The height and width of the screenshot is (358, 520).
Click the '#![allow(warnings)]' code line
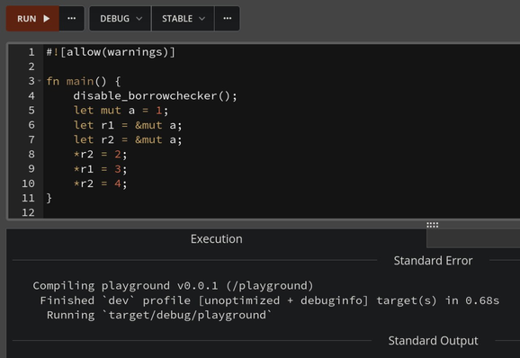(x=111, y=52)
